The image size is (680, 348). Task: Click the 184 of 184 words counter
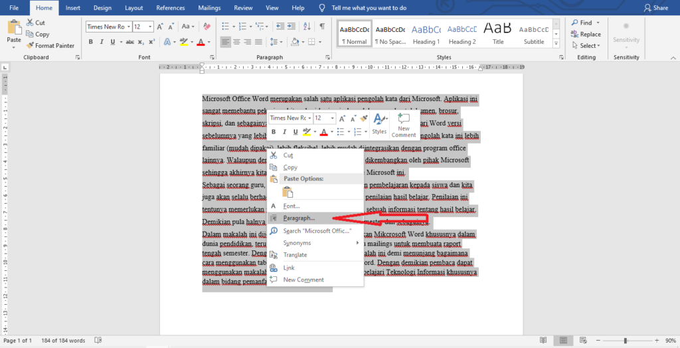pyautogui.click(x=63, y=341)
